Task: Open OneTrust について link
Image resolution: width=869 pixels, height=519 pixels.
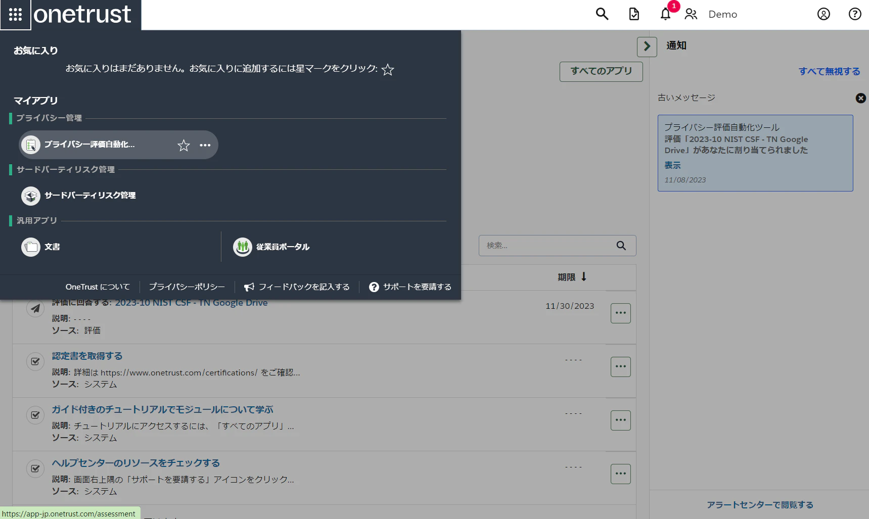Action: tap(98, 287)
